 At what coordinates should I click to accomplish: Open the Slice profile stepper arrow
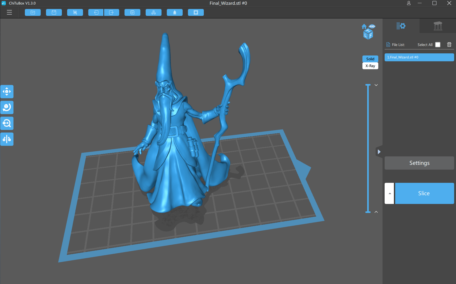(x=389, y=193)
